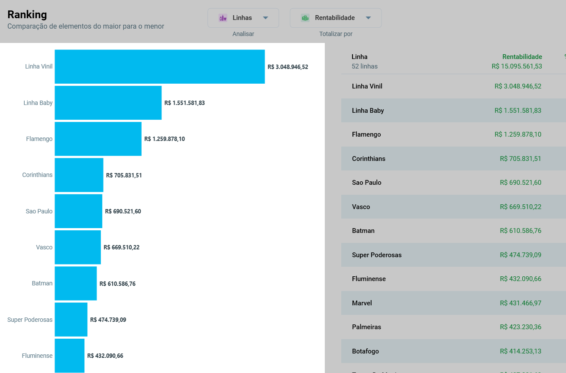Image resolution: width=566 pixels, height=373 pixels.
Task: Click the R$ 474.739,09 bar label
Action: (108, 320)
